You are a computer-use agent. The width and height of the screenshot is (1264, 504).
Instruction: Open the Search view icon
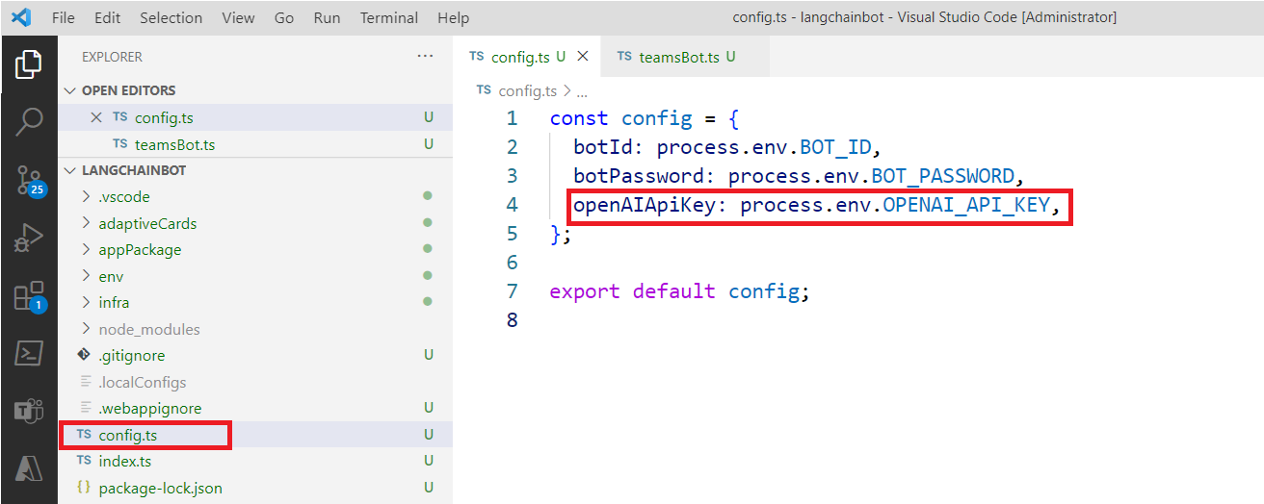(x=29, y=122)
